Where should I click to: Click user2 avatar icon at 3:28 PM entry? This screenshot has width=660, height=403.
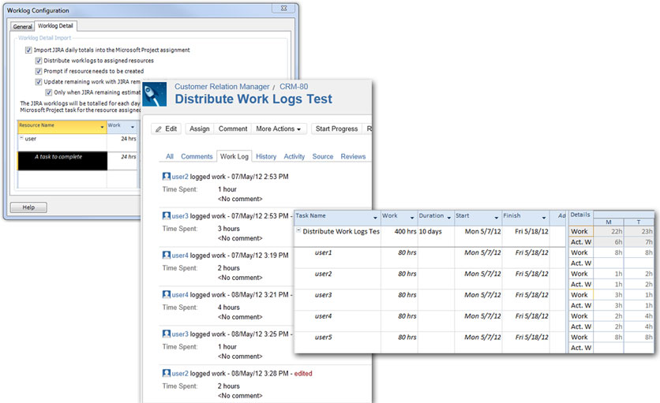pyautogui.click(x=167, y=373)
